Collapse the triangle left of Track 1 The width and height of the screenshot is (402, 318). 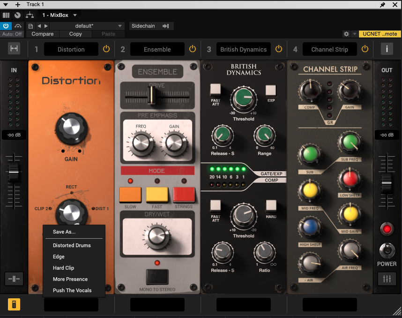click(6, 5)
